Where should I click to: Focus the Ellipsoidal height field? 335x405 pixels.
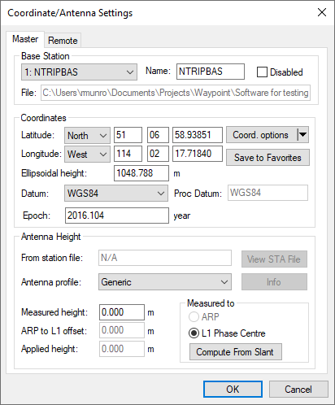141,173
